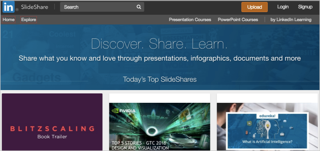Open PowerPoint Courses link
The height and width of the screenshot is (151, 320).
(x=238, y=20)
